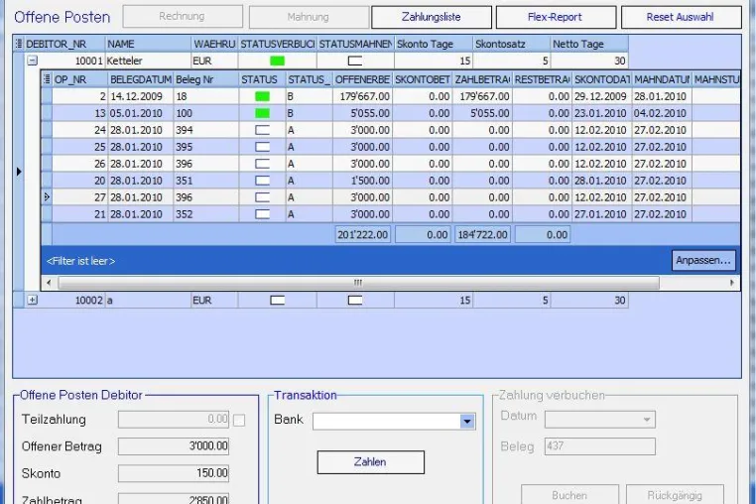Click Skontodatum 23.01.2010 cell
The image size is (756, 504).
coord(601,113)
